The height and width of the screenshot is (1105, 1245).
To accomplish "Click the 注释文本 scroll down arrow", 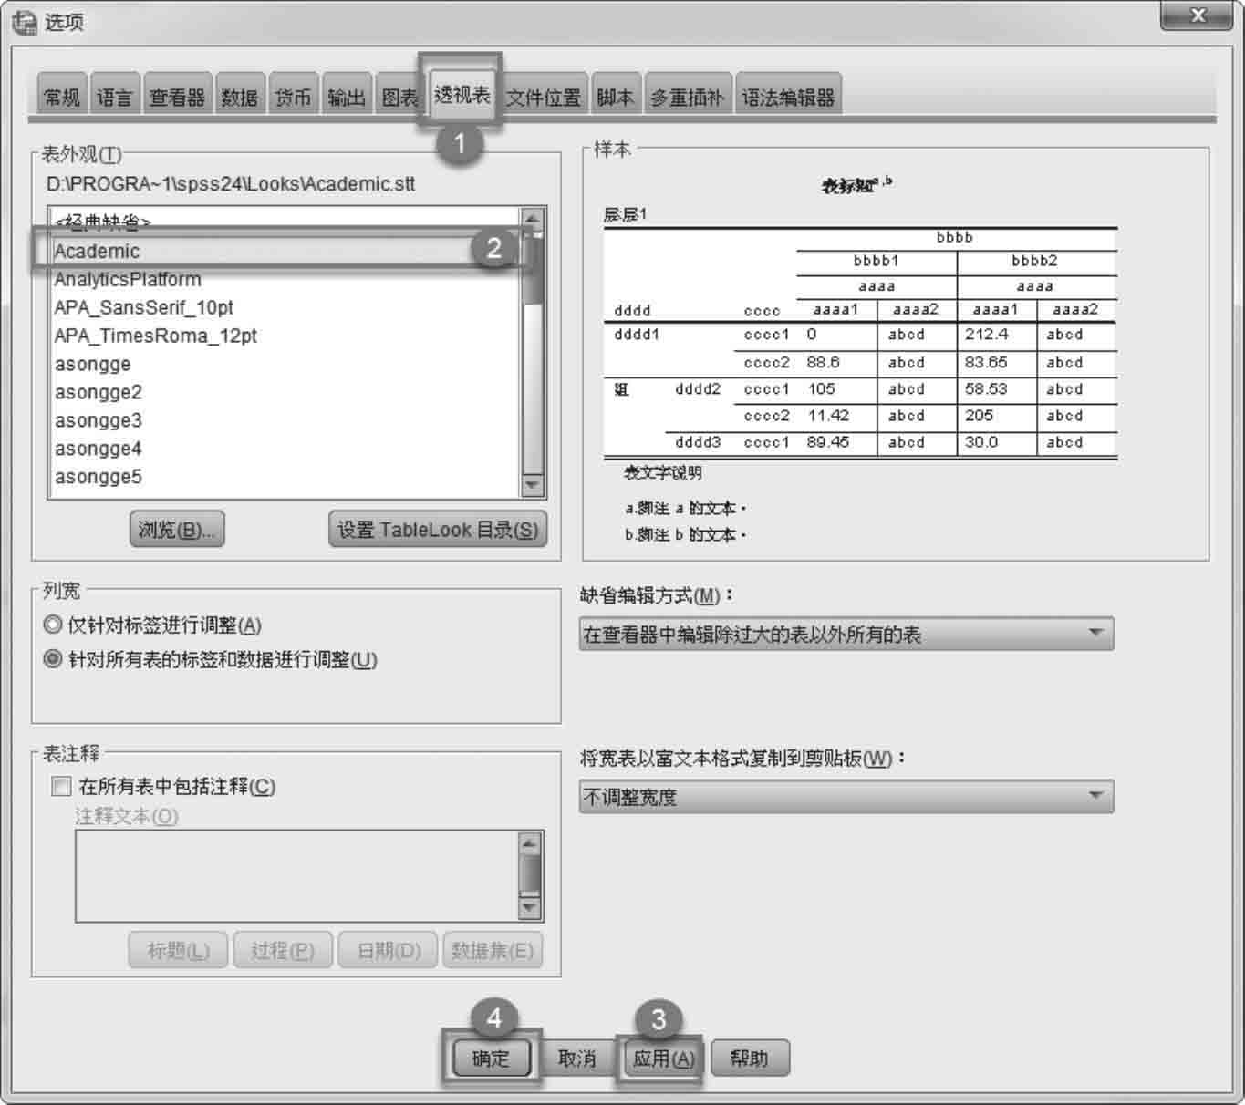I will pyautogui.click(x=530, y=907).
